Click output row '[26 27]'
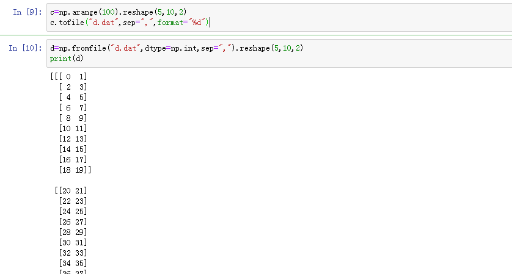 73,222
